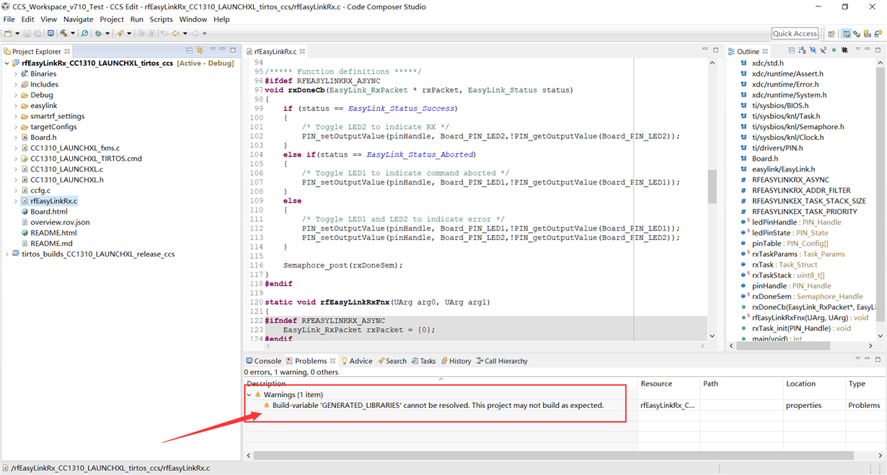The height and width of the screenshot is (475, 887).
Task: Click the blue monitor toolbar icon
Action: point(50,33)
